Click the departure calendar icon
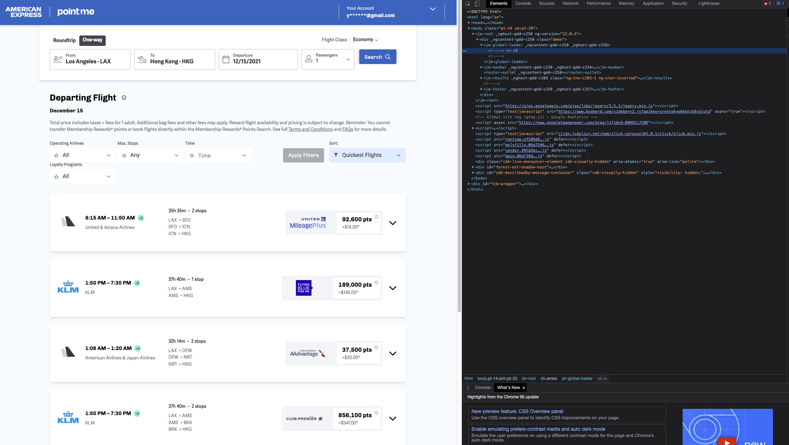 [x=226, y=59]
